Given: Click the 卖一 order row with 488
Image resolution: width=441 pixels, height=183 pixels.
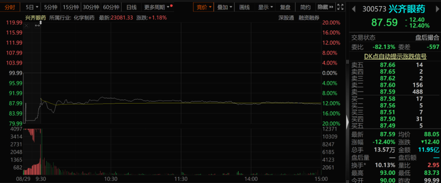Looking at the screenshot, I should pyautogui.click(x=395, y=92).
